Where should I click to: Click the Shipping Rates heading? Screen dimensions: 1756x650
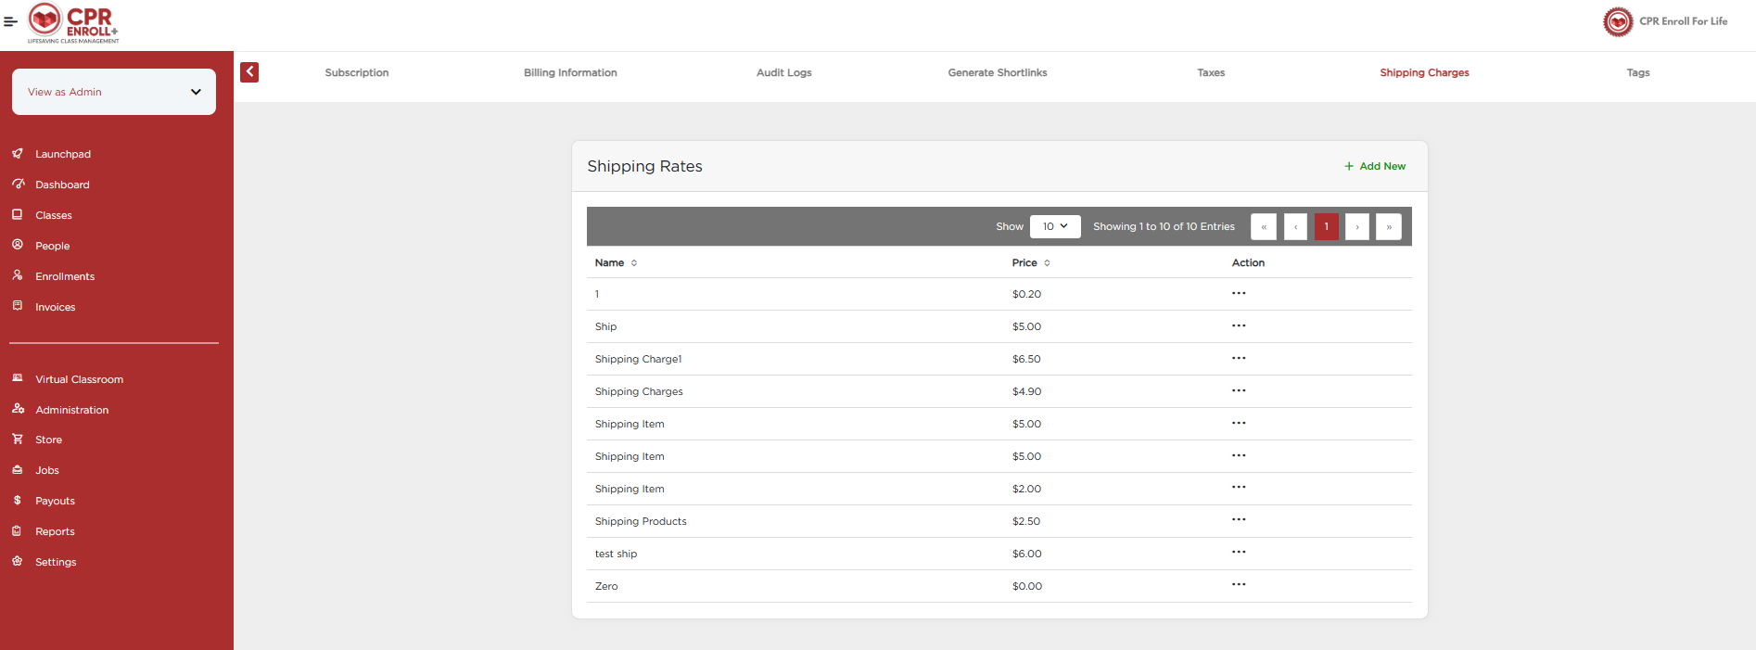644,166
